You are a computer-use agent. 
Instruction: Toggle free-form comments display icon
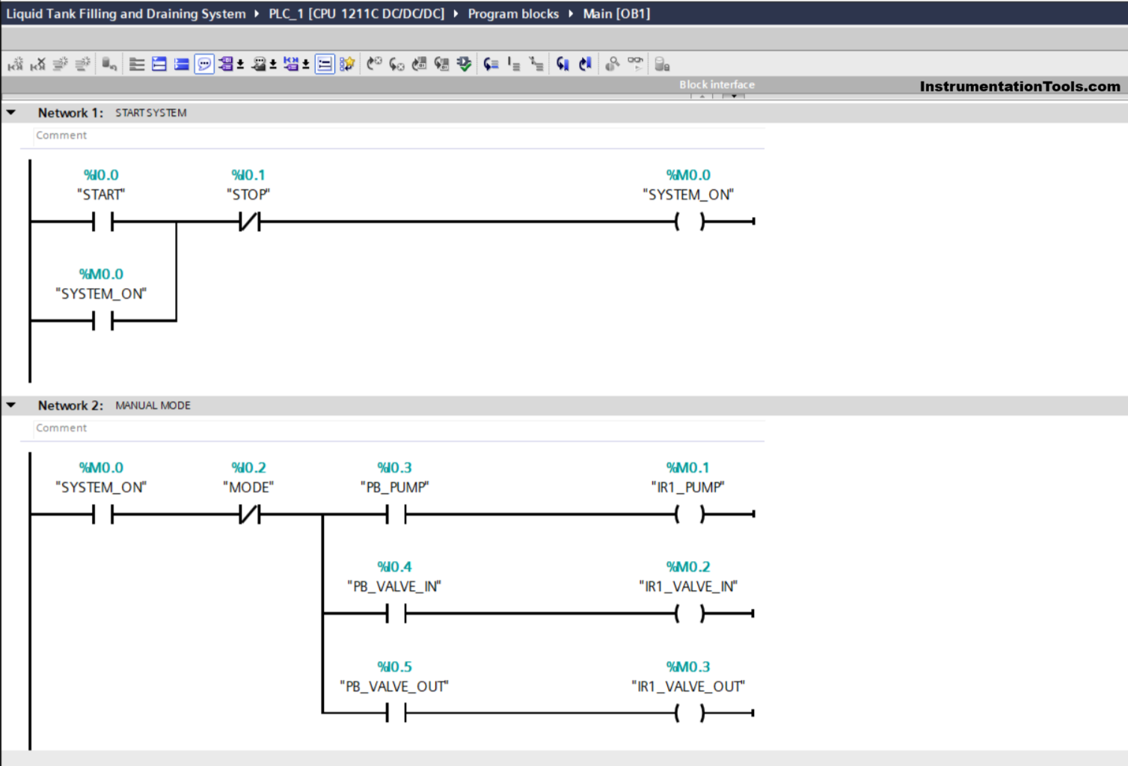click(x=204, y=64)
